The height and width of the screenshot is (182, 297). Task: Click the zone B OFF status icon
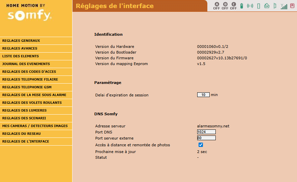click(x=225, y=6)
